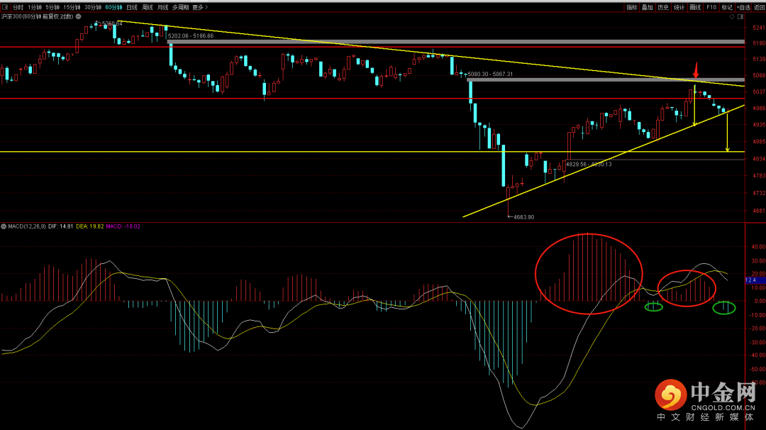Click the MACD: -10.02 value
The width and height of the screenshot is (766, 430).
pos(123,227)
